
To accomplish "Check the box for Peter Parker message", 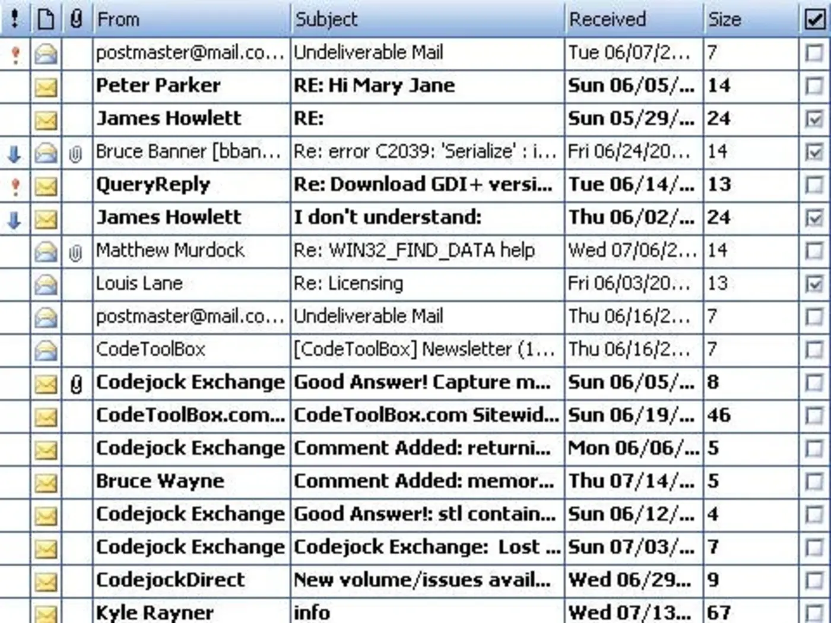I will (814, 87).
